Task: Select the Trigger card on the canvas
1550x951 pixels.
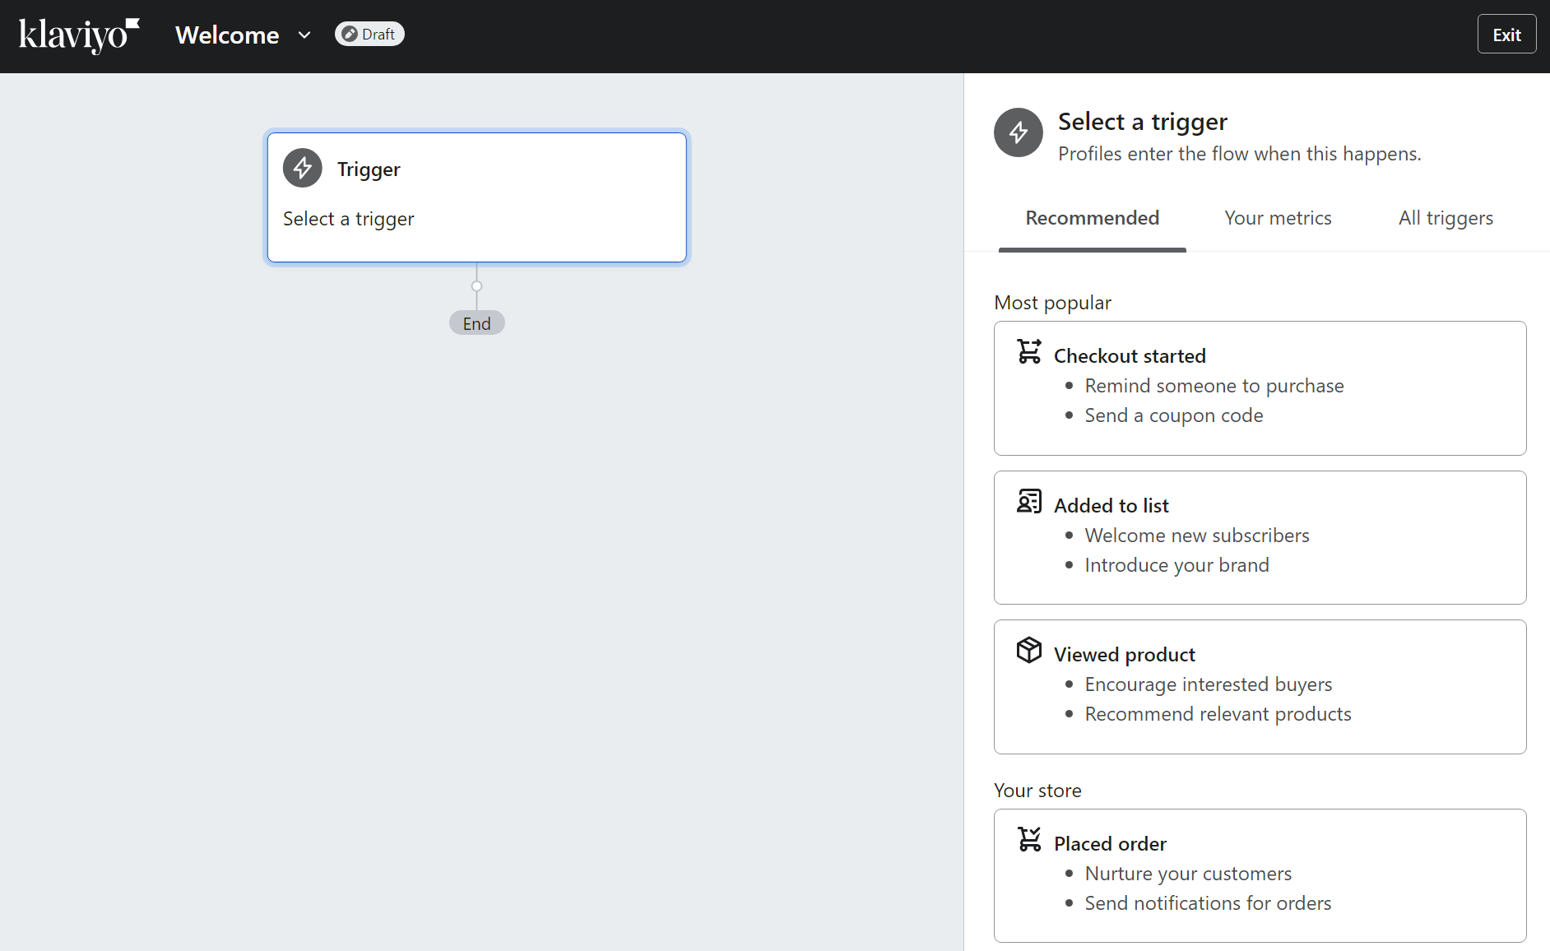Action: [476, 197]
